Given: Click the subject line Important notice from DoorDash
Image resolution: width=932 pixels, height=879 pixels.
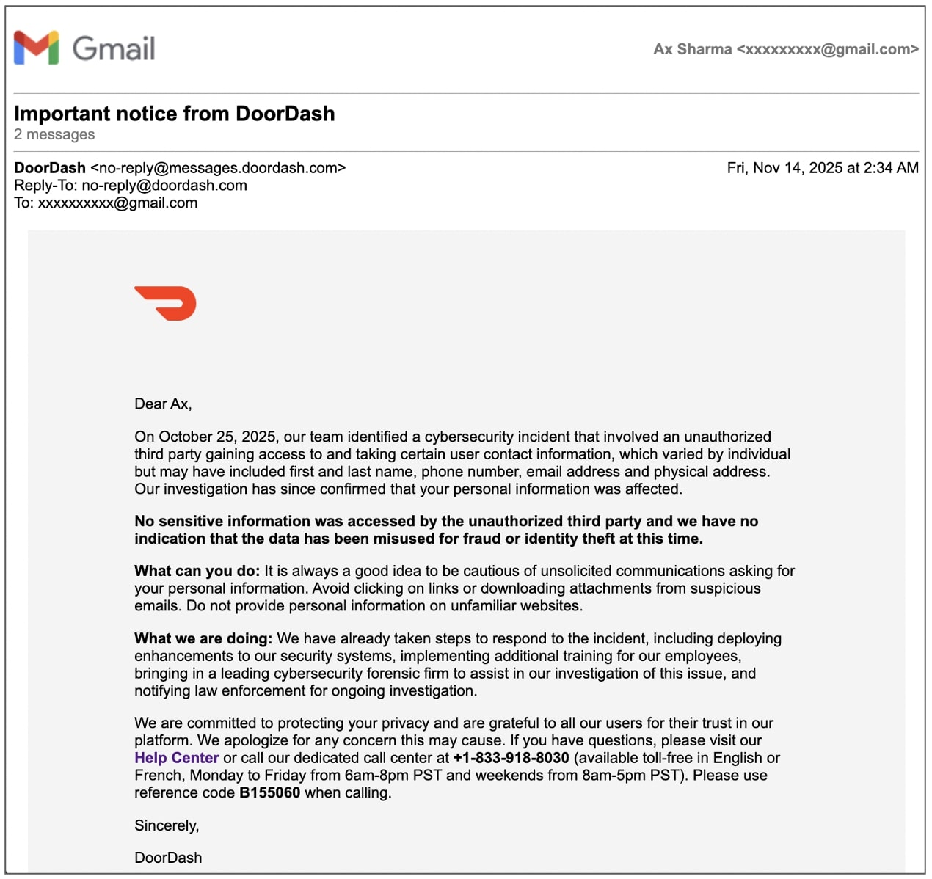Looking at the screenshot, I should point(174,114).
